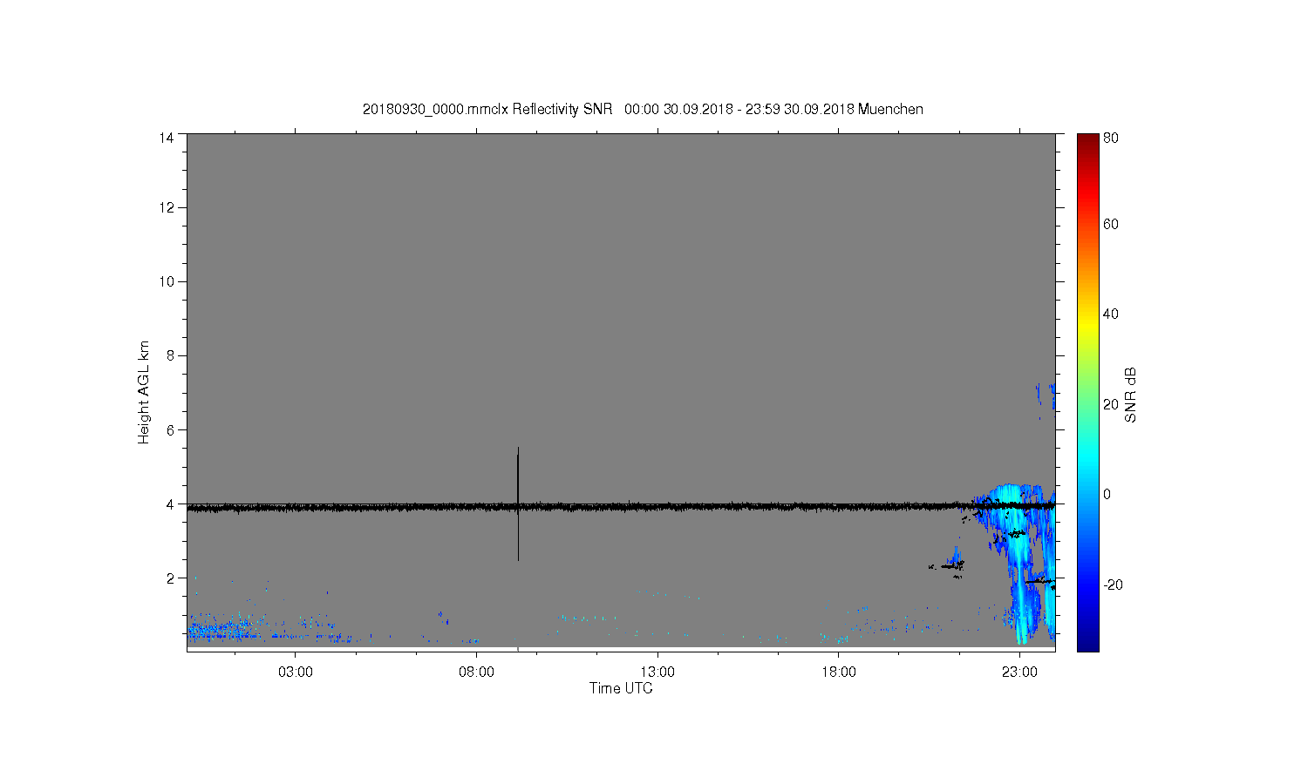Click the 'Time UTC' axis label

(621, 688)
